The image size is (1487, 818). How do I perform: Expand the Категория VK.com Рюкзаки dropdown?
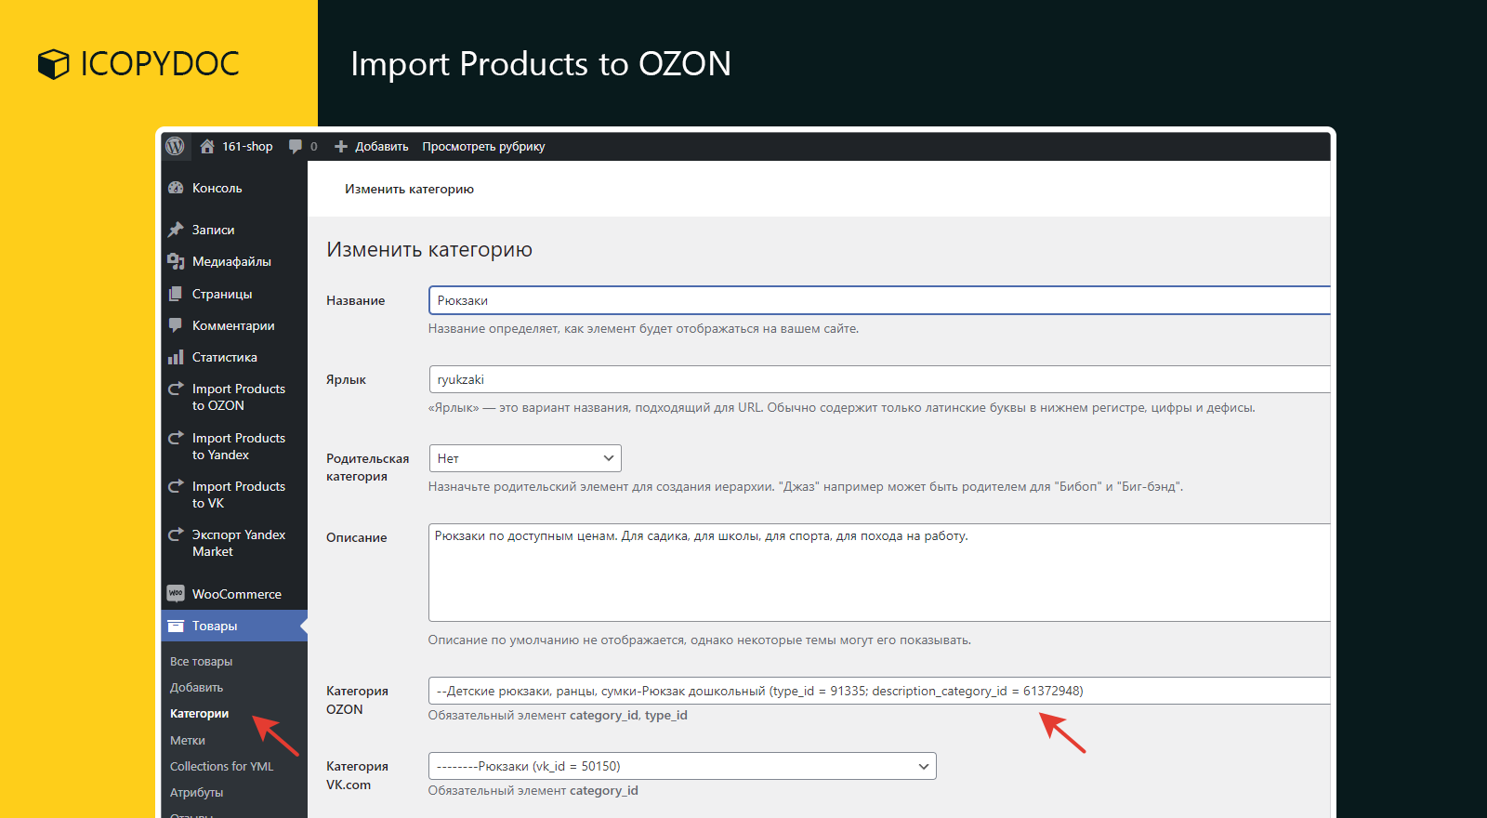tap(682, 766)
